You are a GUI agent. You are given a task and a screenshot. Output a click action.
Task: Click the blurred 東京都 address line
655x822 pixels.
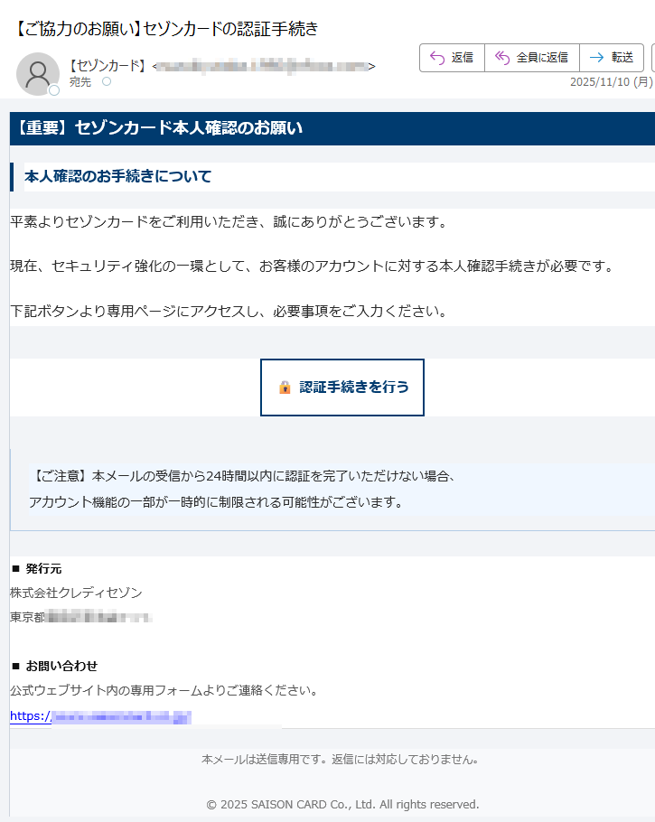81,617
